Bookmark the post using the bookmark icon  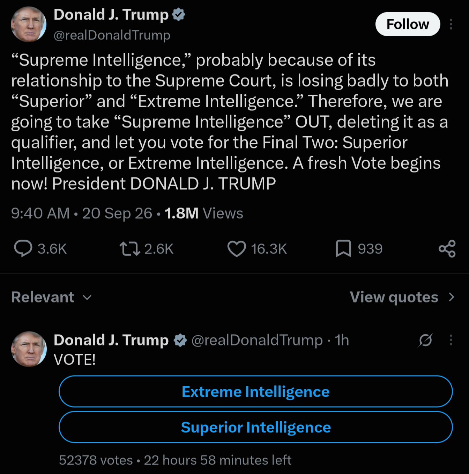tap(343, 249)
